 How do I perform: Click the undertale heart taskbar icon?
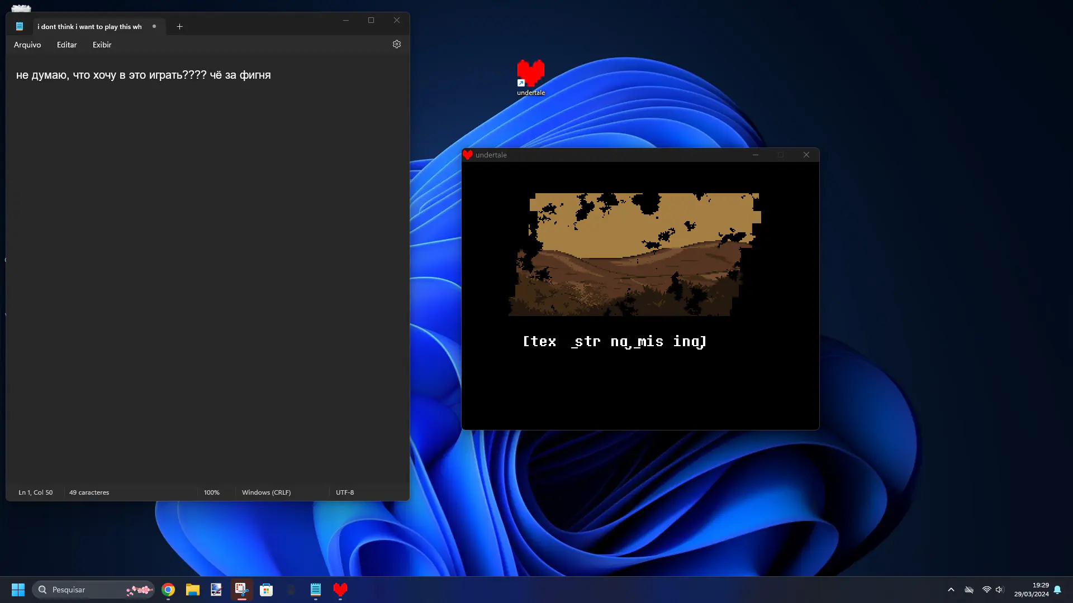click(x=340, y=590)
